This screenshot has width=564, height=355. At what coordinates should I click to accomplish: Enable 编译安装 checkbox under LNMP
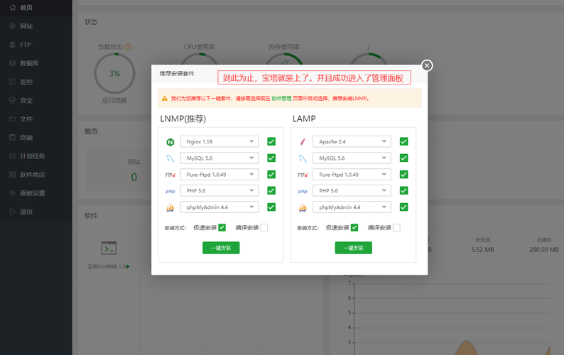point(264,227)
